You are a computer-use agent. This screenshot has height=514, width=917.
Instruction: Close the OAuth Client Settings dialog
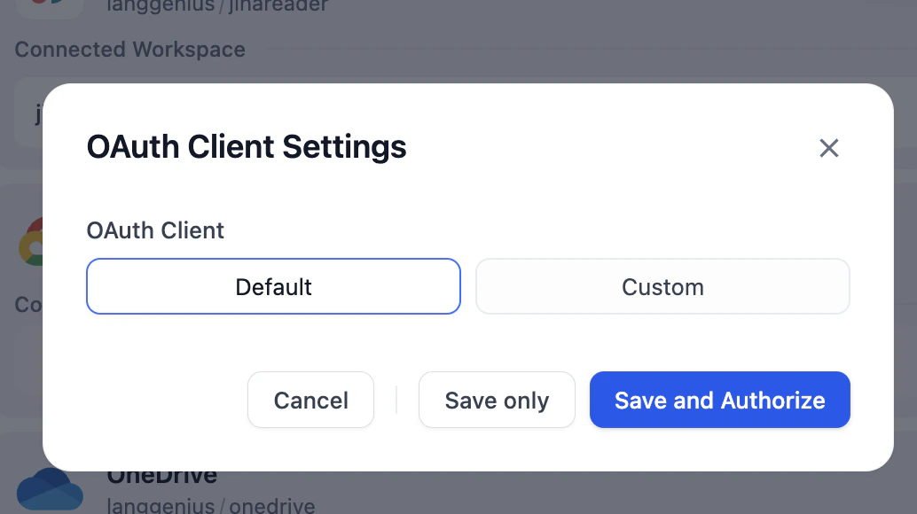point(828,148)
